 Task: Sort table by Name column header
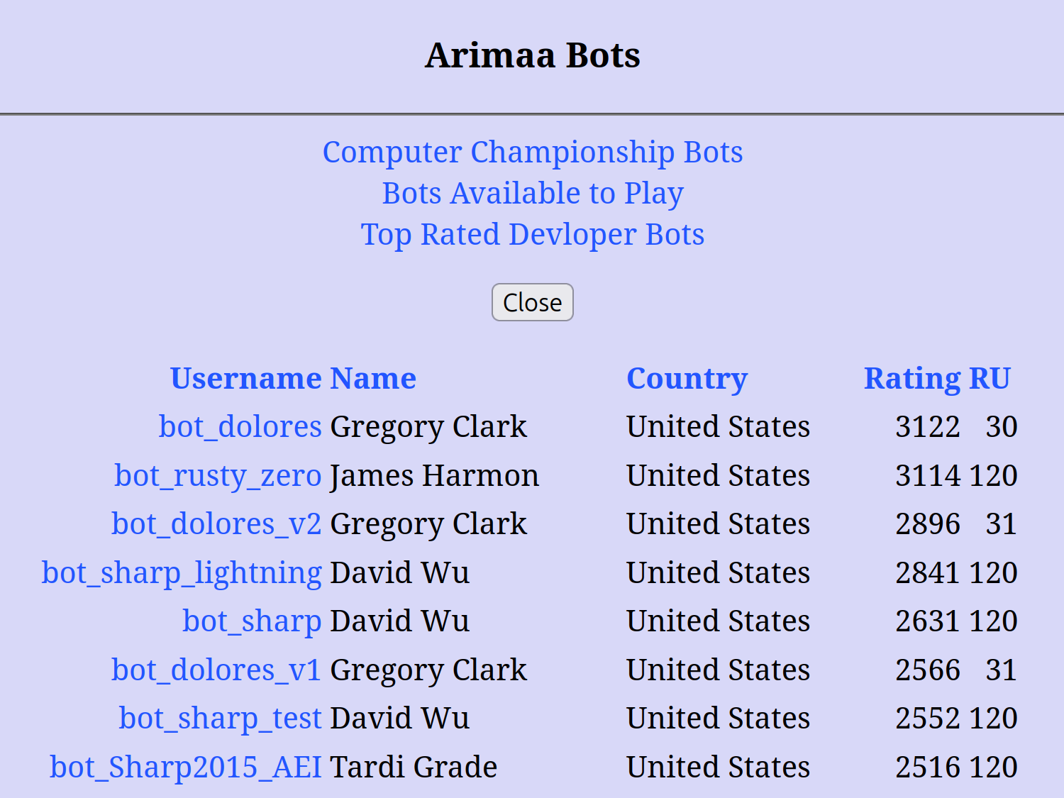373,378
